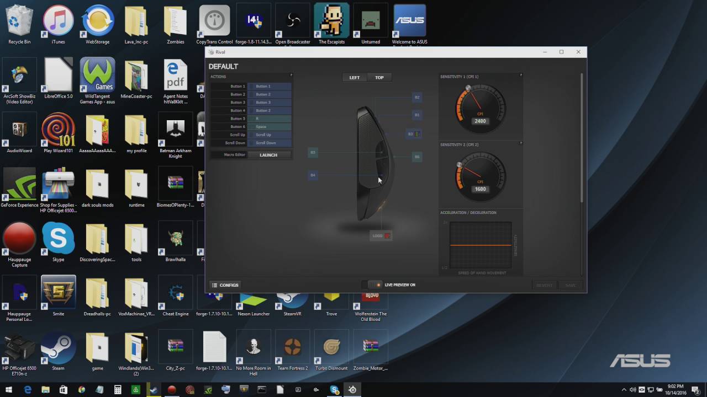
Task: Open the Windows Start menu
Action: click(9, 389)
